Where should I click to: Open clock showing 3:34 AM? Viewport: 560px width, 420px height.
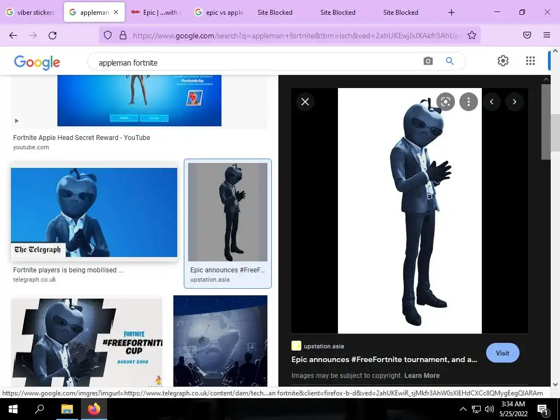[513, 409]
